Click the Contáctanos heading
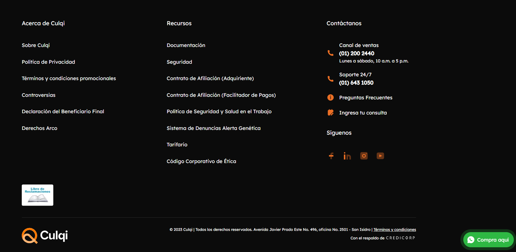516x252 pixels. pyautogui.click(x=344, y=23)
